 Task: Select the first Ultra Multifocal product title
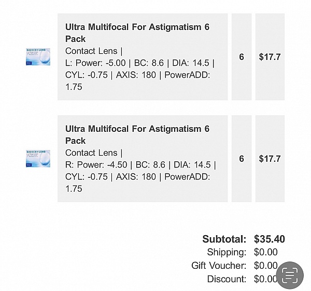(137, 33)
